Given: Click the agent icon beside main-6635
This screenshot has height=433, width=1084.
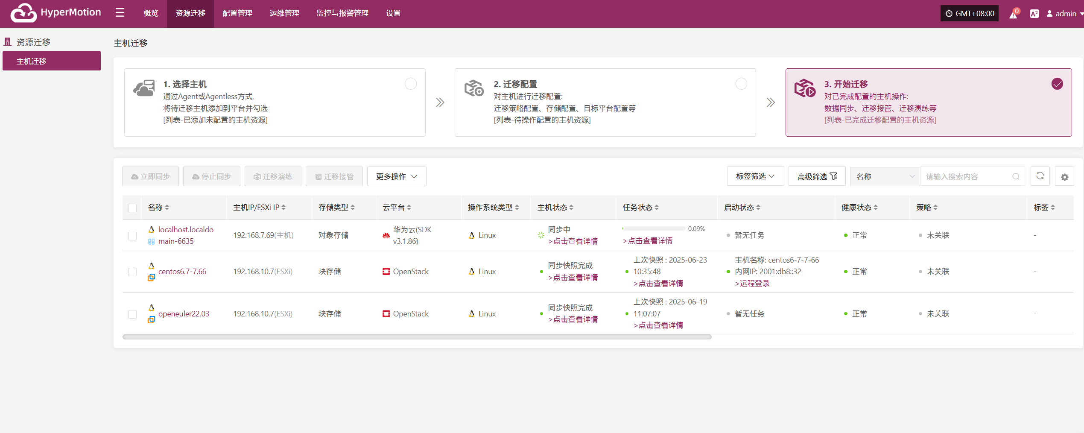Looking at the screenshot, I should click(151, 241).
